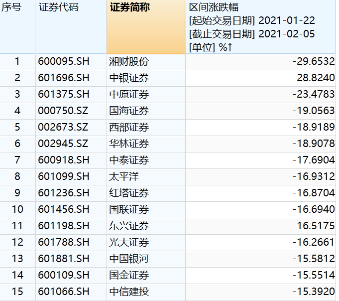
Task: Sort by the 序号 column header
Action: [x=17, y=26]
